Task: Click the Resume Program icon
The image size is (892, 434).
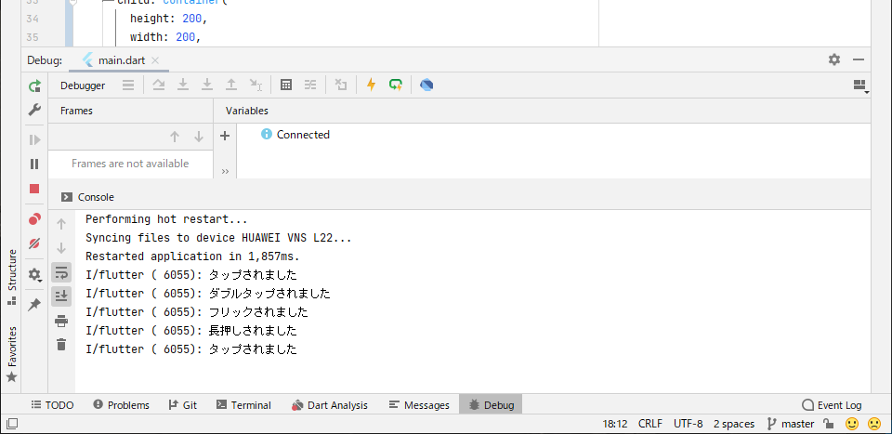Action: pos(34,140)
